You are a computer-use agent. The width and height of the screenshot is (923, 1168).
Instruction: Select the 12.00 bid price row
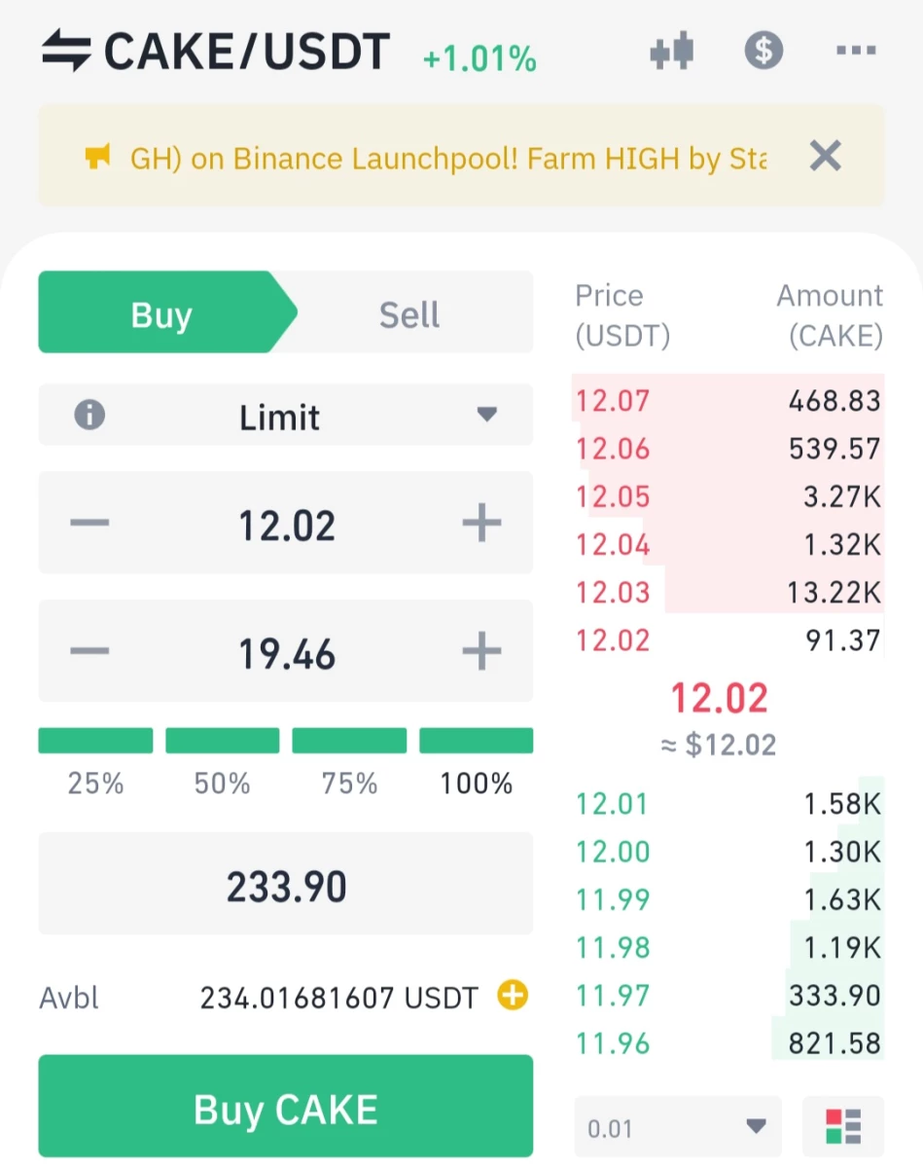coord(728,851)
